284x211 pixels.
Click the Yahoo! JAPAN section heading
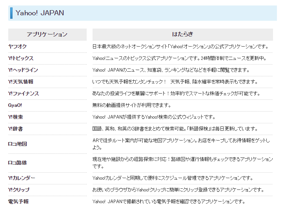tap(40, 13)
